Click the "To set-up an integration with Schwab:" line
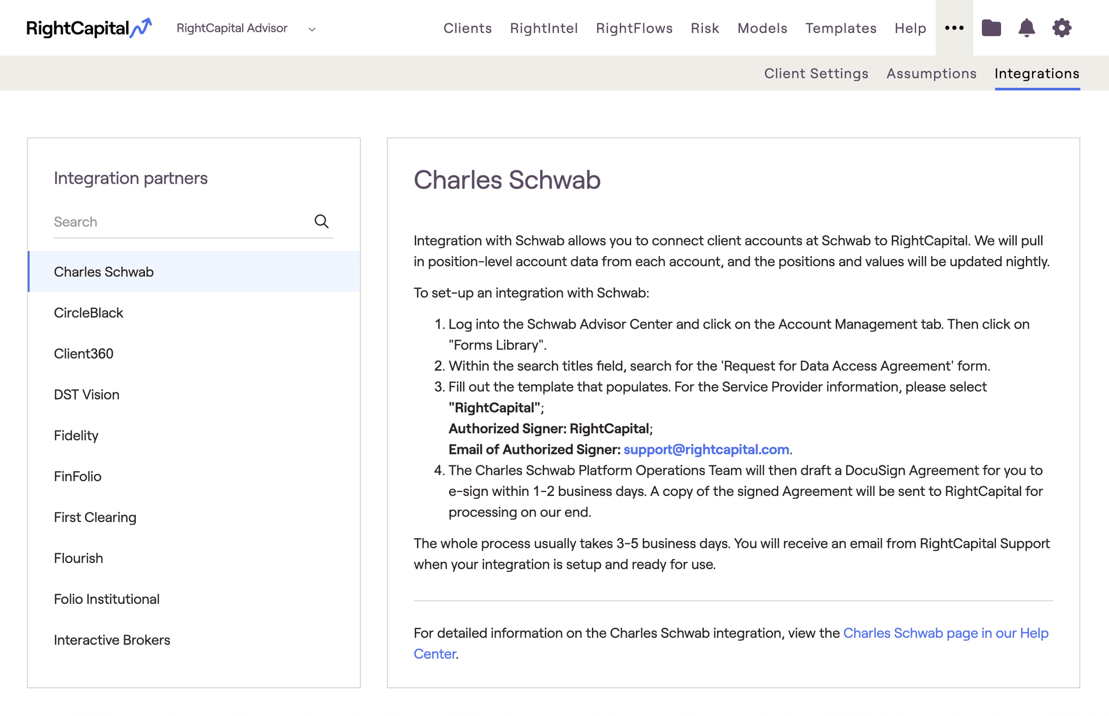1109x716 pixels. pos(531,293)
